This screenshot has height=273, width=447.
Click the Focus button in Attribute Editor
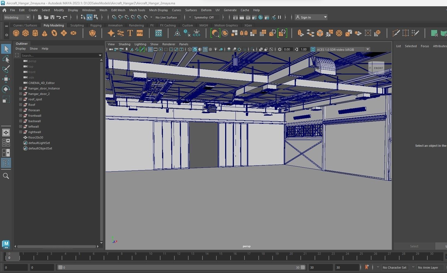point(425,46)
